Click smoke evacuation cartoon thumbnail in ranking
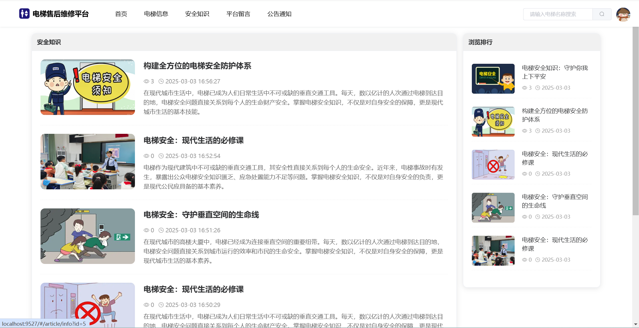 coord(493,208)
